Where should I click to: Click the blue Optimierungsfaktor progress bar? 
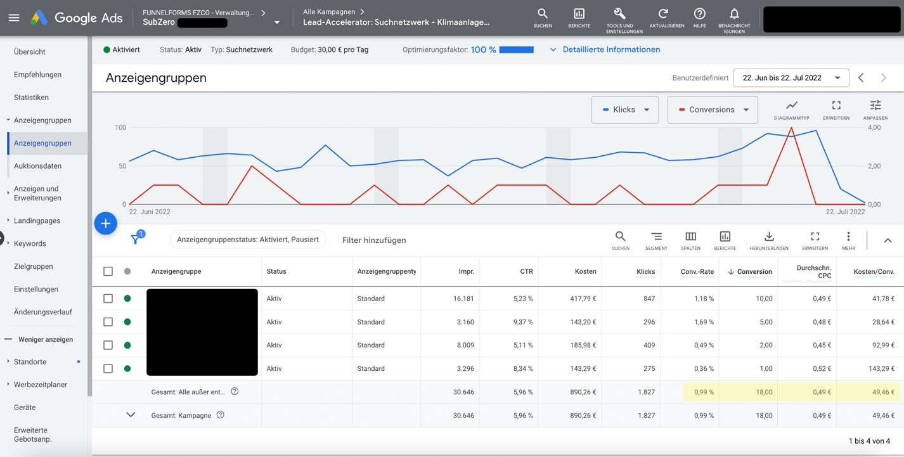tap(516, 49)
